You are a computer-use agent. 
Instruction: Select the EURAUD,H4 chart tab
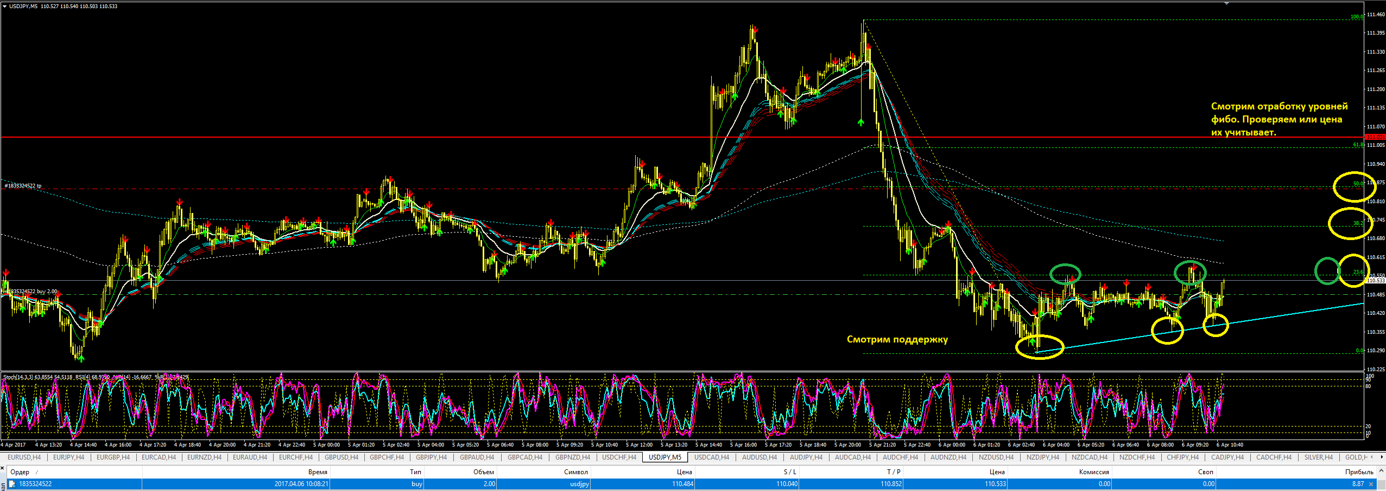[250, 457]
